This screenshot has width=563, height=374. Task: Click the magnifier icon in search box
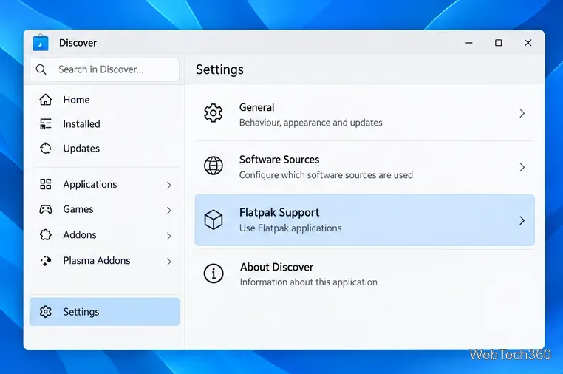(41, 69)
